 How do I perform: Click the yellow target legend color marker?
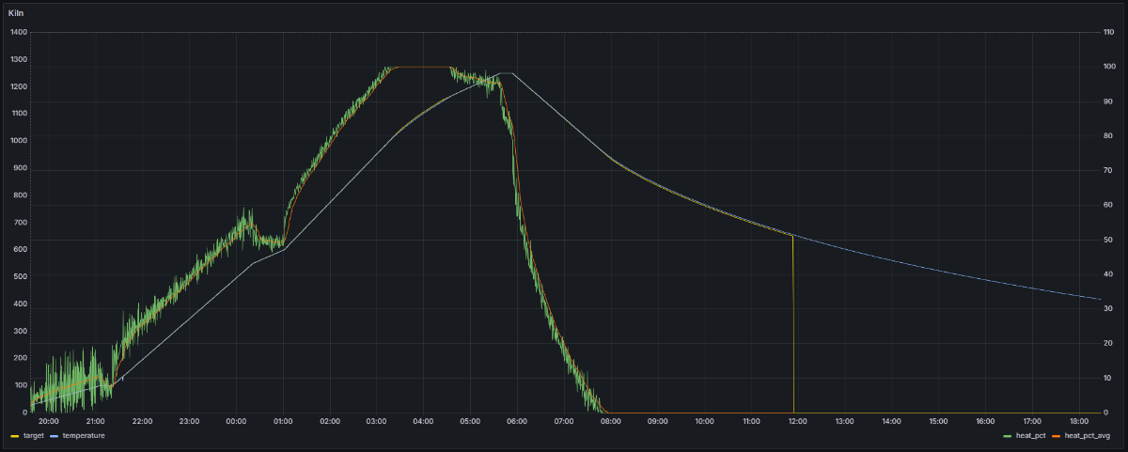[x=14, y=436]
